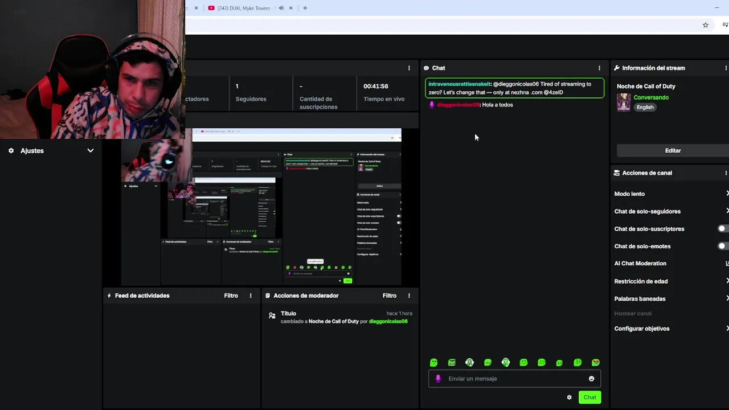This screenshot has width=729, height=410.
Task: Focus the Enviar un mensaje field
Action: point(514,379)
